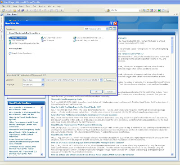
Task: Expand the website path dropdown arrow
Action: tap(101, 80)
